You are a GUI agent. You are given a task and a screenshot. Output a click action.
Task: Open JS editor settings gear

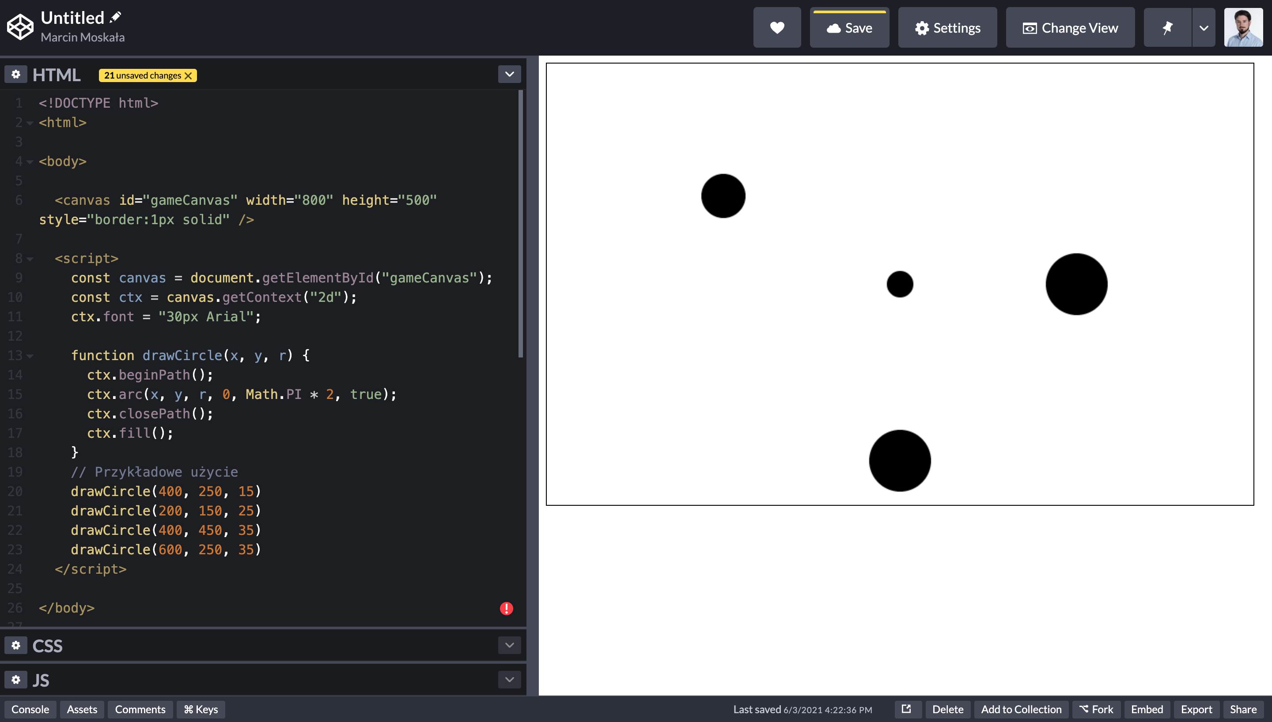[16, 679]
